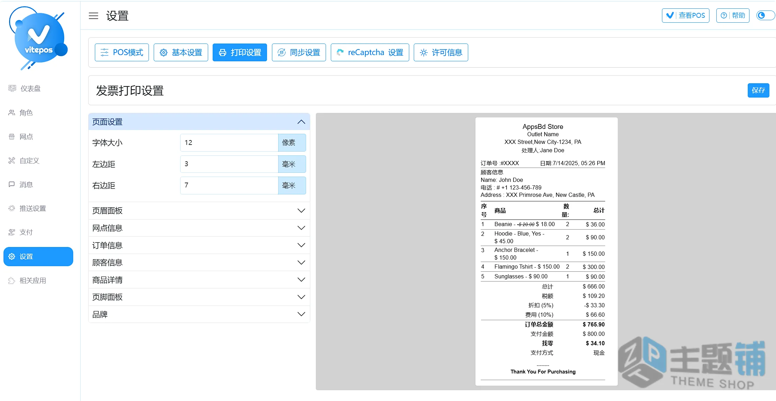Click the question mark icon in 帮助
This screenshot has height=401, width=776.
(x=724, y=15)
